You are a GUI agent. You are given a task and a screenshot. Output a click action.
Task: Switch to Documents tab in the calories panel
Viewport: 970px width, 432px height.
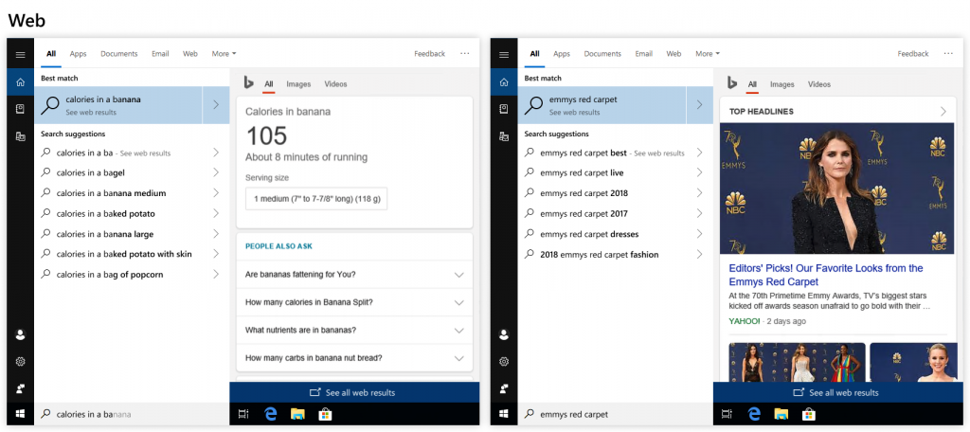[x=119, y=54]
